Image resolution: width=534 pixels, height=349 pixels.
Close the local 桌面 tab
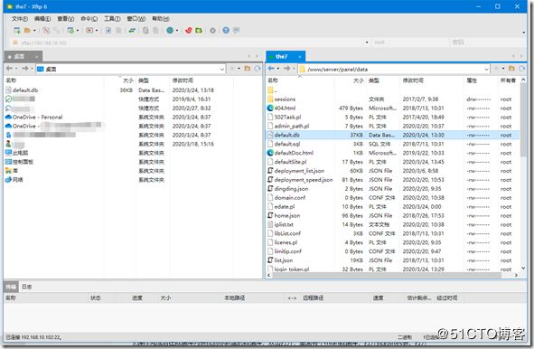(36, 57)
